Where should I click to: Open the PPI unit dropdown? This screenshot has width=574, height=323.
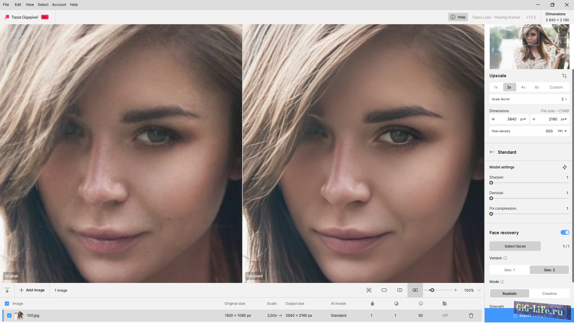point(562,131)
